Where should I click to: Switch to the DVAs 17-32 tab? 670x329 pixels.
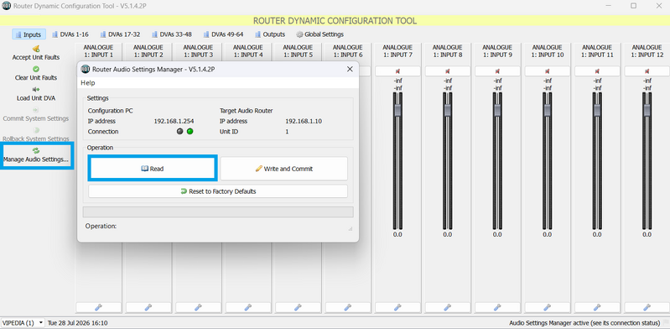point(120,34)
